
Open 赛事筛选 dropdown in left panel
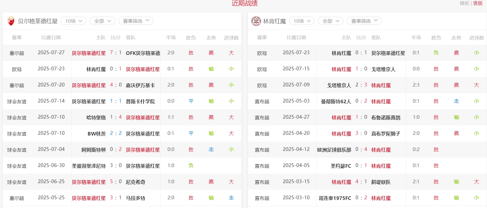(x=136, y=21)
